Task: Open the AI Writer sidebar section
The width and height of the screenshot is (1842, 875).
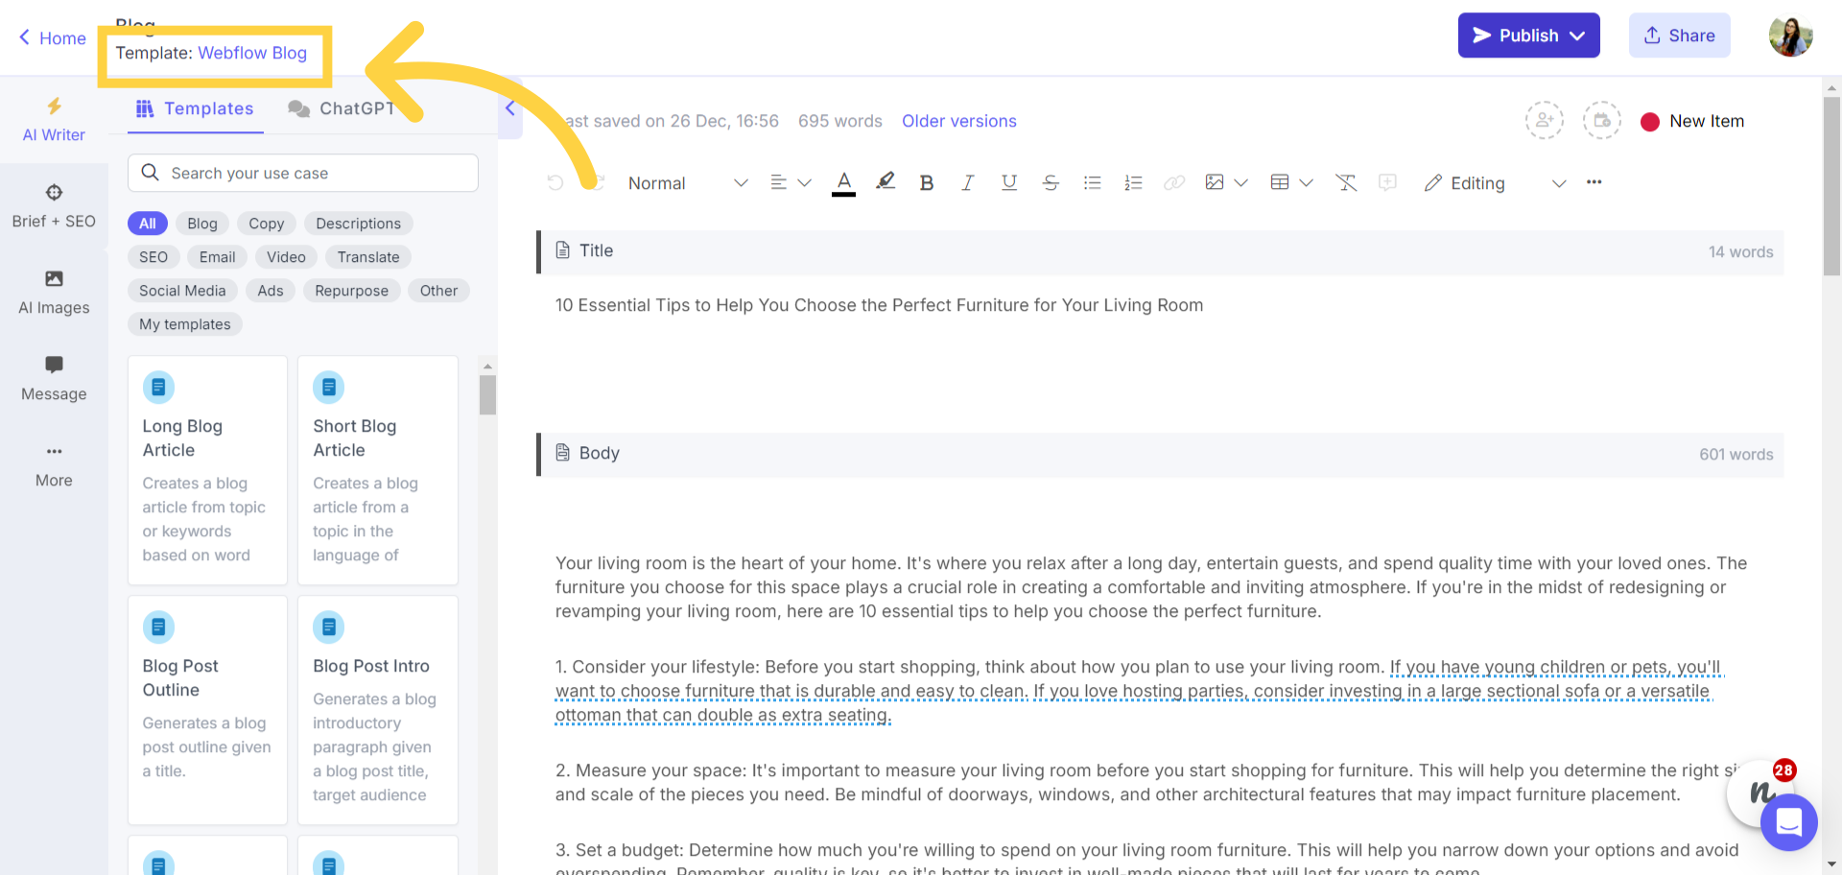Action: [x=54, y=120]
